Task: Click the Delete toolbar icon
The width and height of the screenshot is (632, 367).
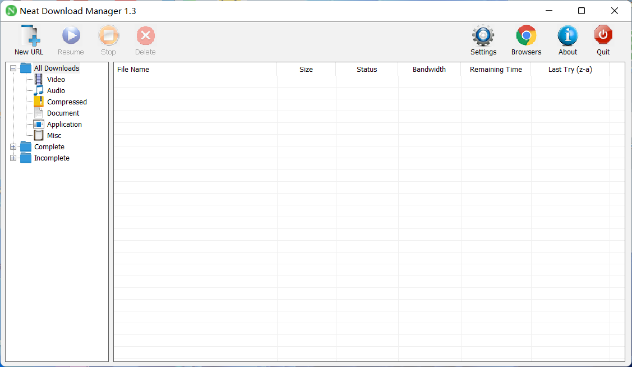Action: point(145,36)
